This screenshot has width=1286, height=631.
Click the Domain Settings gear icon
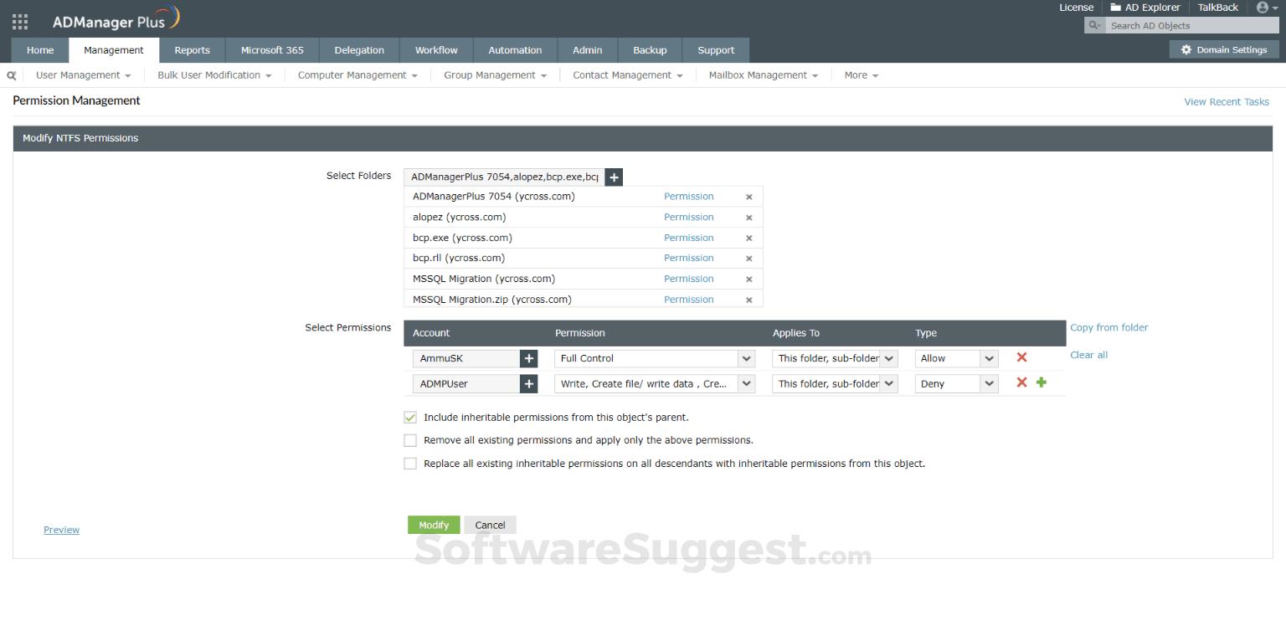tap(1187, 49)
